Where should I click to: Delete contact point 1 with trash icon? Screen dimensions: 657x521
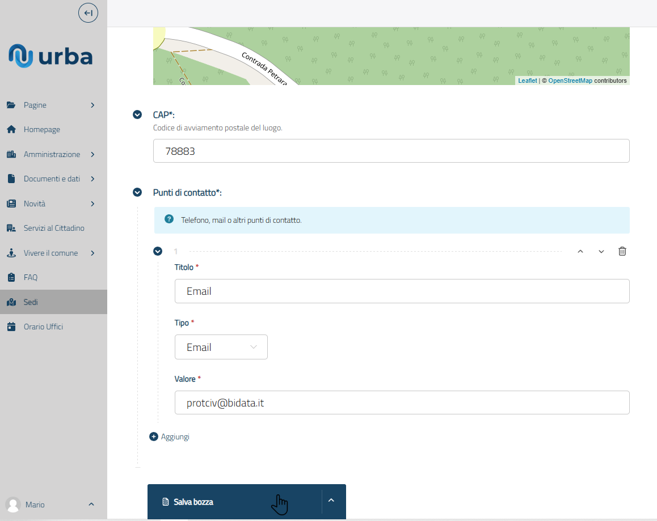[x=622, y=251]
